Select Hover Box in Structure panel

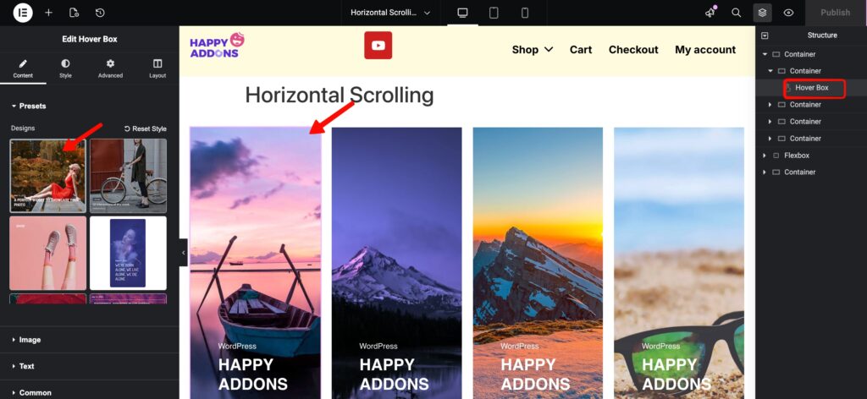coord(811,88)
